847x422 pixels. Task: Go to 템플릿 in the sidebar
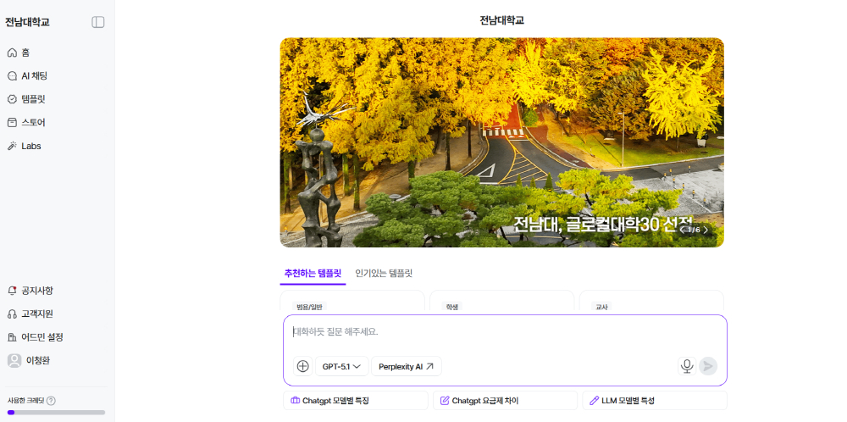33,99
